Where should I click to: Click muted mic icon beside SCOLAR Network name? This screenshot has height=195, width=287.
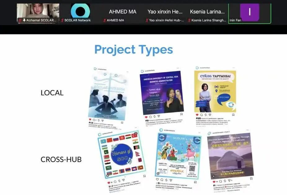point(62,20)
